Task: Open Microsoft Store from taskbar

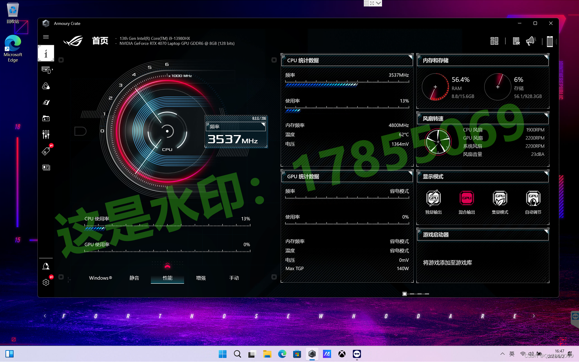Action: pyautogui.click(x=297, y=354)
